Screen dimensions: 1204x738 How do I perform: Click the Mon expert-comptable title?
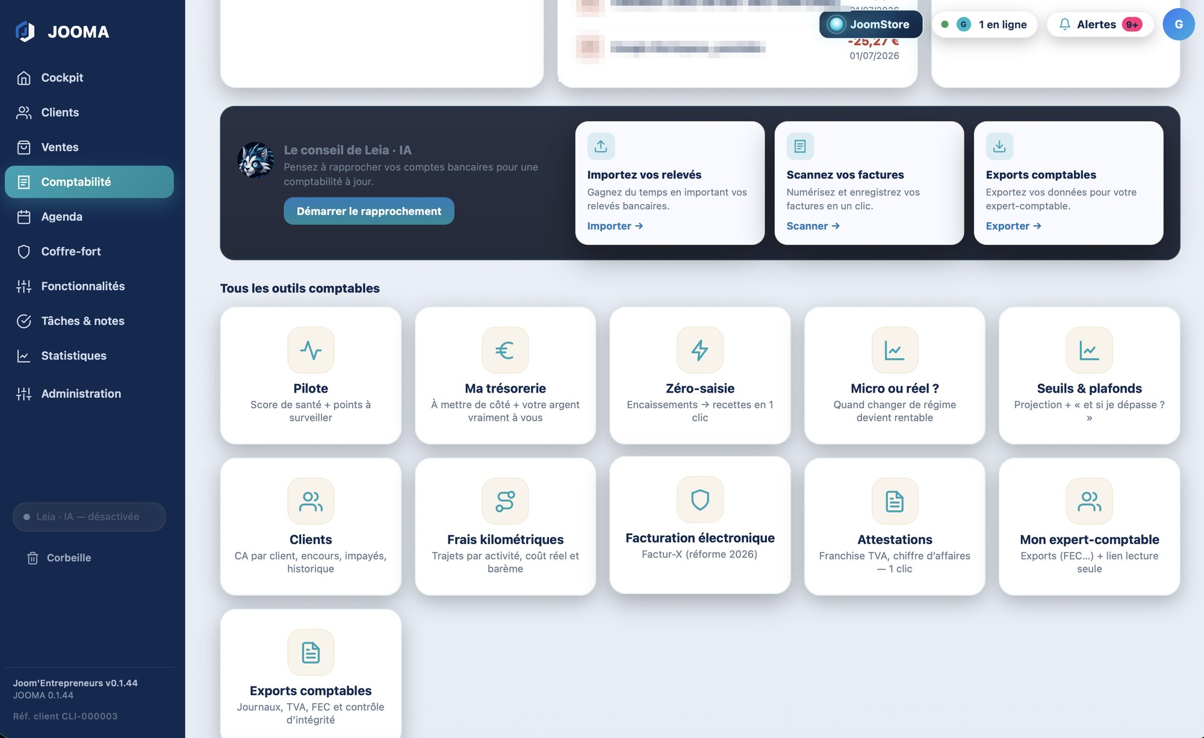(x=1089, y=540)
